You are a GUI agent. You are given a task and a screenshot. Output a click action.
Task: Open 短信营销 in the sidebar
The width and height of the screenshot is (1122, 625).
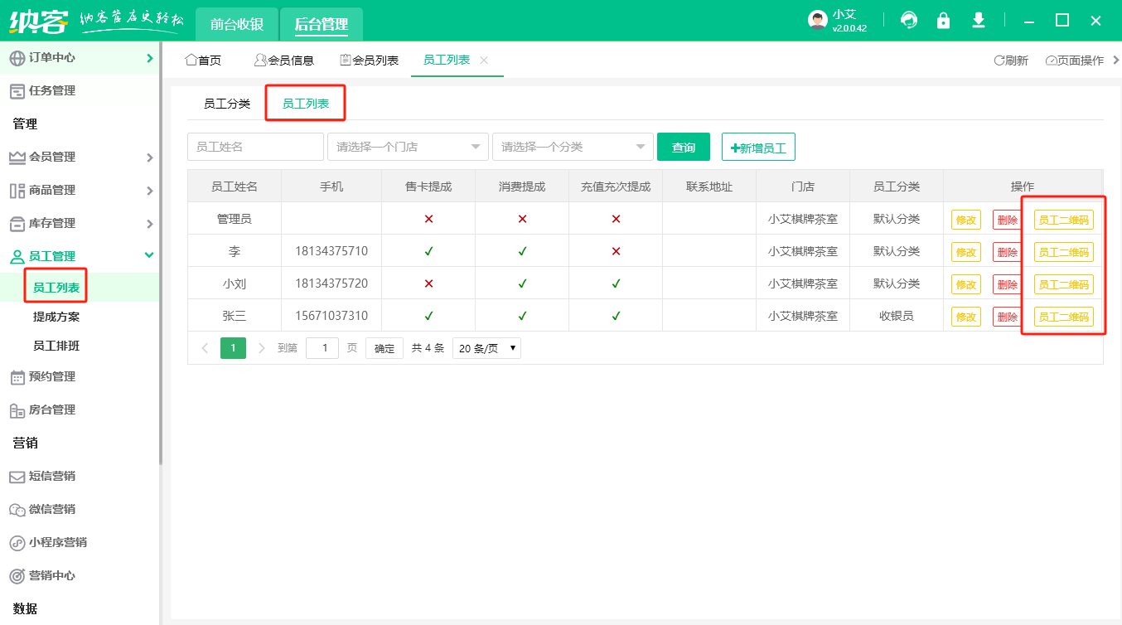(52, 477)
